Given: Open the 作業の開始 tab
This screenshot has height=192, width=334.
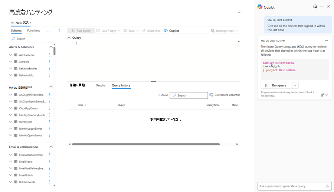Looking at the screenshot, I should [x=77, y=85].
